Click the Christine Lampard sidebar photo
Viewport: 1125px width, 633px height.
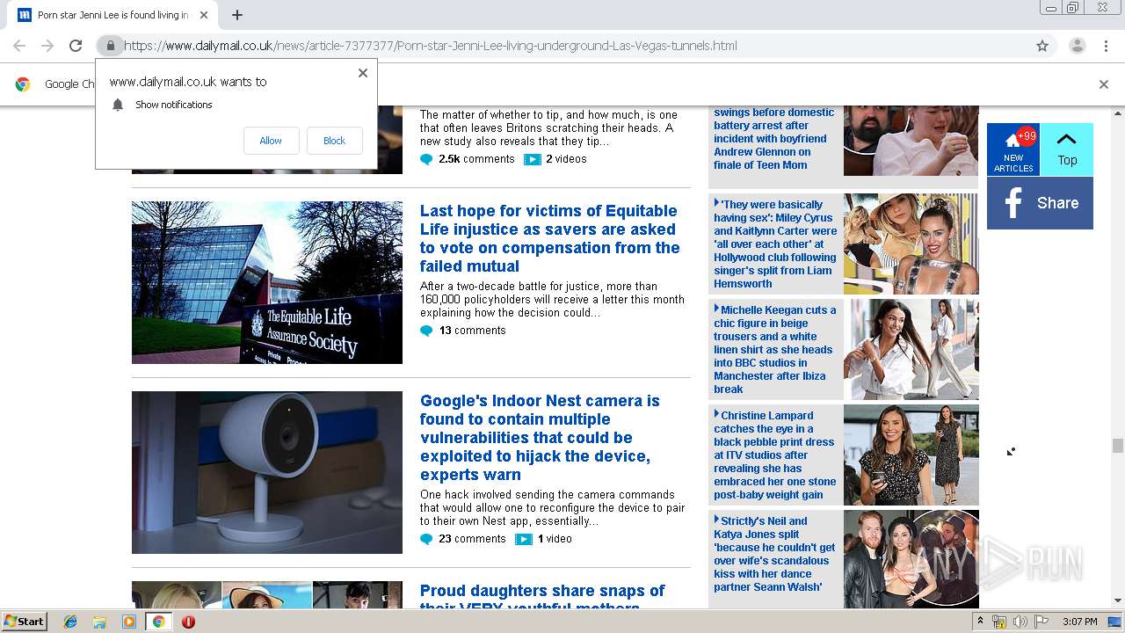[x=911, y=455]
